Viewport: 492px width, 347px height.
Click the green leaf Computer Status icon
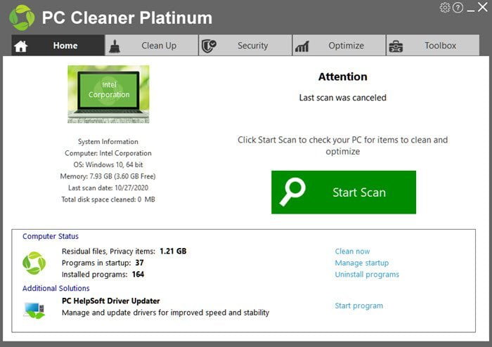click(34, 263)
